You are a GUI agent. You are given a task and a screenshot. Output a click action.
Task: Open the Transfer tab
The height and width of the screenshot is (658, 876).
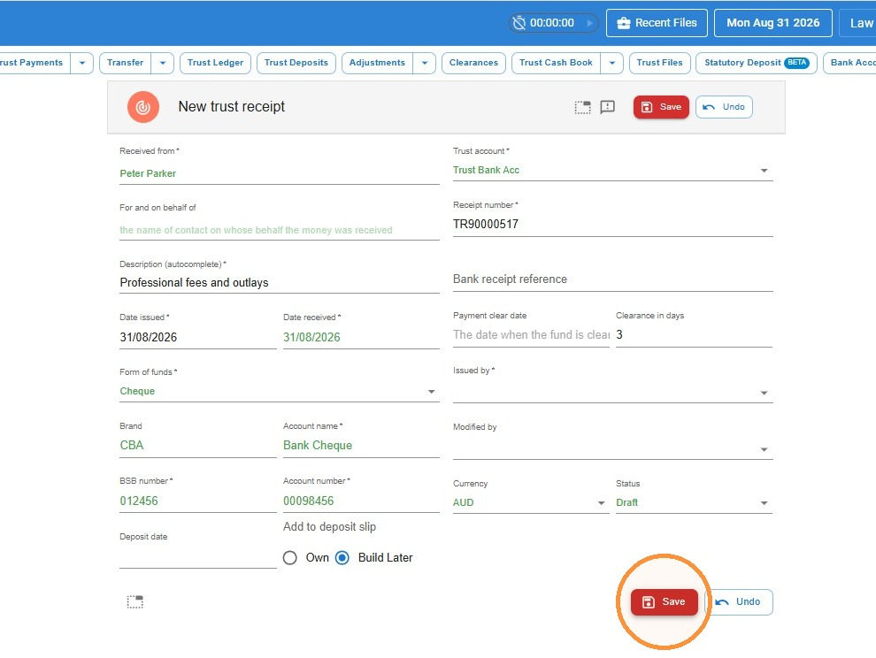pos(125,63)
